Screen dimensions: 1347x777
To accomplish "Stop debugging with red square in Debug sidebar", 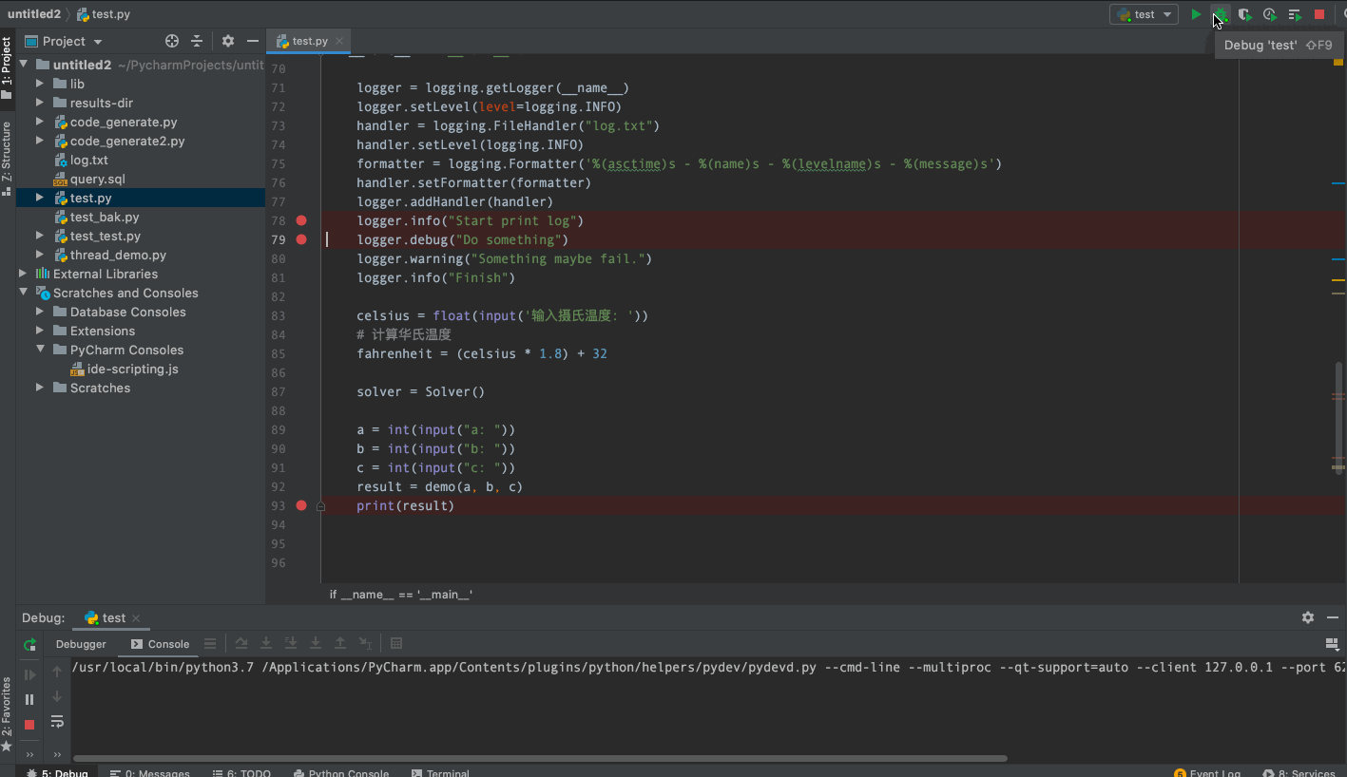I will (x=29, y=724).
